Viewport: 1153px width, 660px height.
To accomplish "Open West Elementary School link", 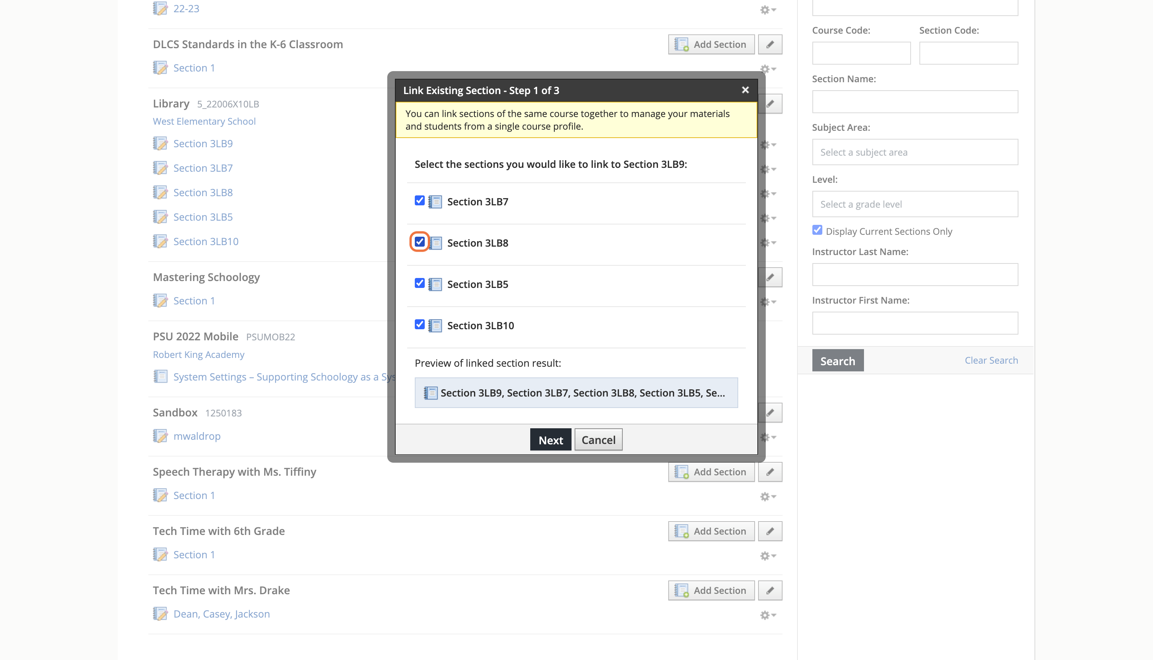I will click(x=204, y=121).
